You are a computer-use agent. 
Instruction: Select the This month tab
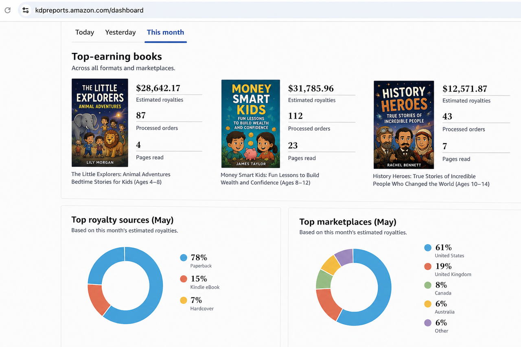tap(165, 33)
